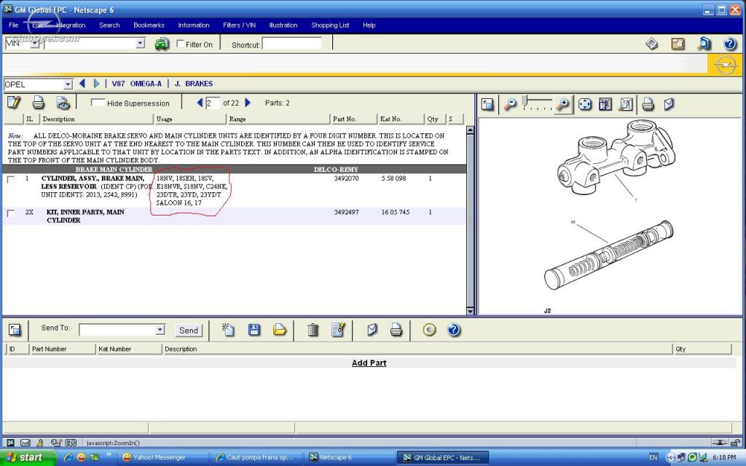The image size is (746, 466).
Task: Click the illustration zoom slider handle
Action: [x=525, y=101]
